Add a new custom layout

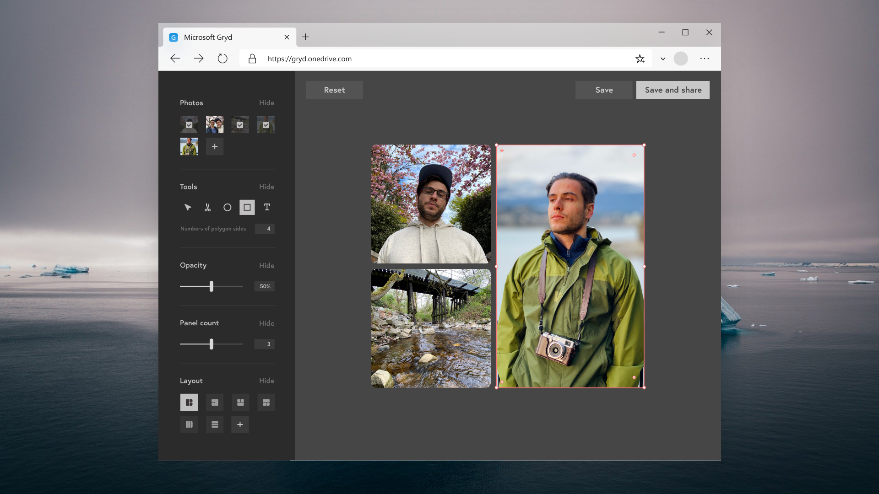click(x=240, y=424)
